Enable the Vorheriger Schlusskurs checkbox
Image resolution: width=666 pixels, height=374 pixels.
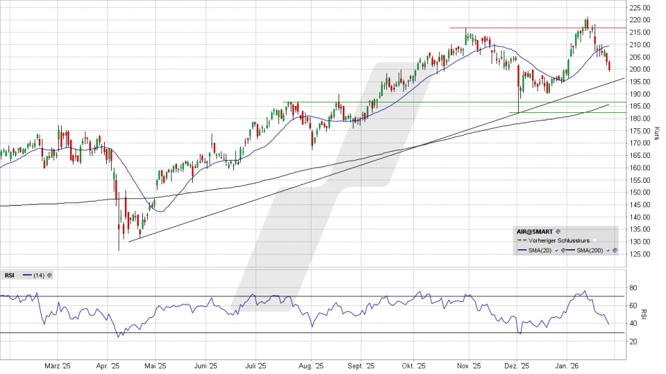coord(595,240)
